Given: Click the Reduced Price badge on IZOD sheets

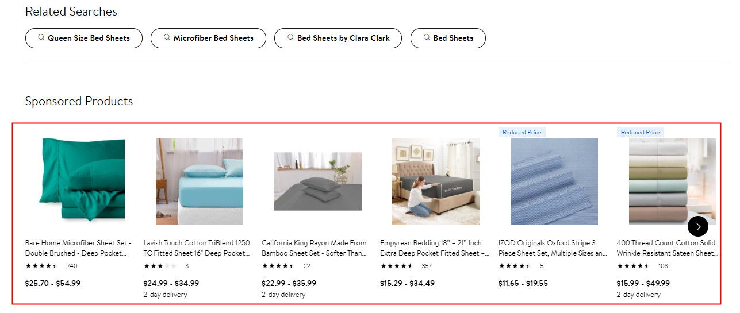Looking at the screenshot, I should point(522,132).
